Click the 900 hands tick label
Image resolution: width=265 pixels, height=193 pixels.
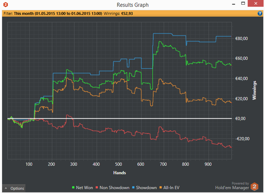(208, 164)
